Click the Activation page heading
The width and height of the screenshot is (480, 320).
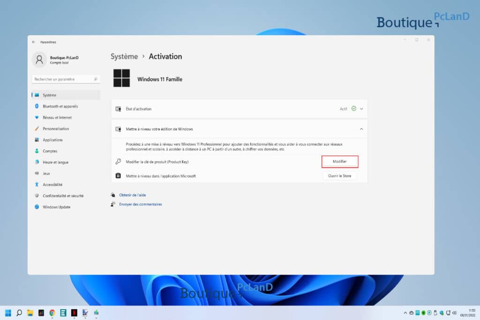pyautogui.click(x=165, y=57)
